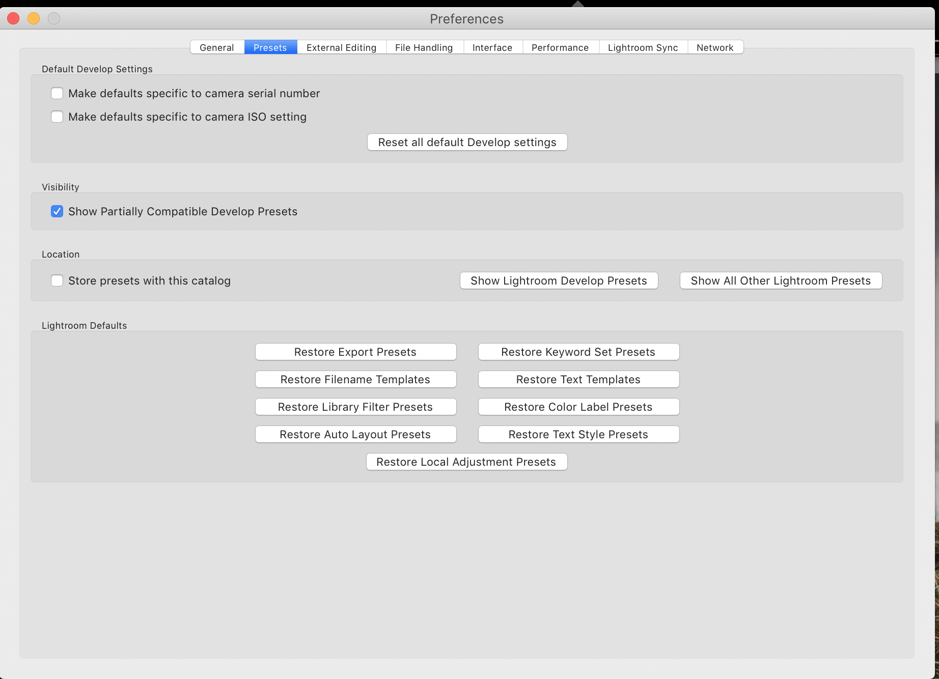Open the External Editing tab
Image resolution: width=939 pixels, height=679 pixels.
coord(342,47)
